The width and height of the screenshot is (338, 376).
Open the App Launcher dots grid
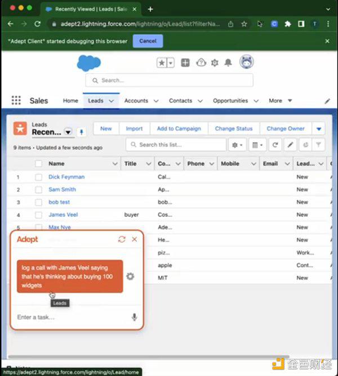point(16,100)
